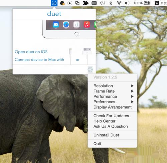Switch input method via the 五 icon
The width and height of the screenshot is (167, 163).
(157, 3)
